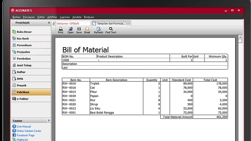The image size is (251, 141).
Task: Open the Persiapan menu
Action: pos(29,17)
